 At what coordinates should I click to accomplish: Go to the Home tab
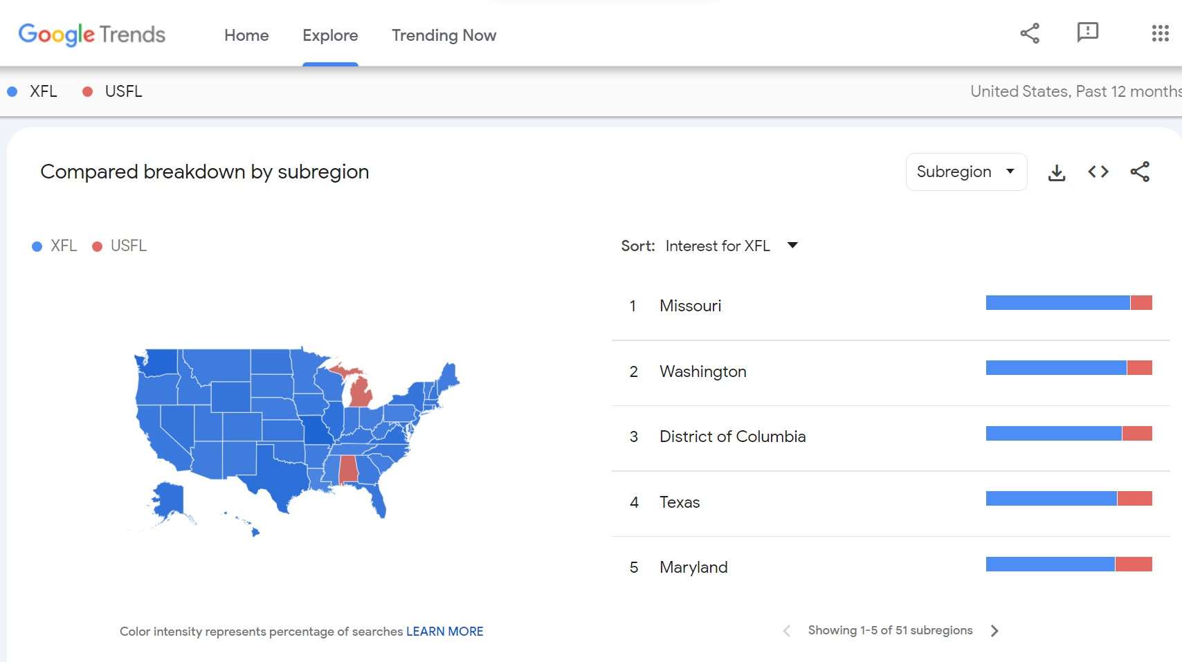246,35
